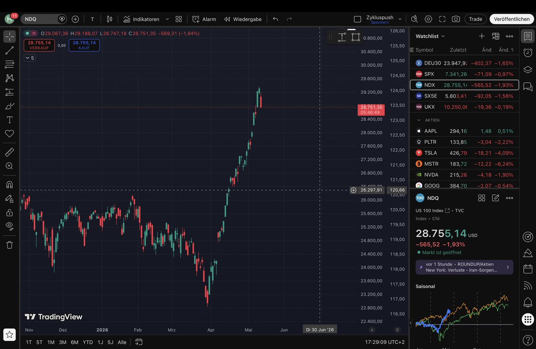Activate the zoom in tool
This screenshot has width=536, height=349.
[9, 166]
